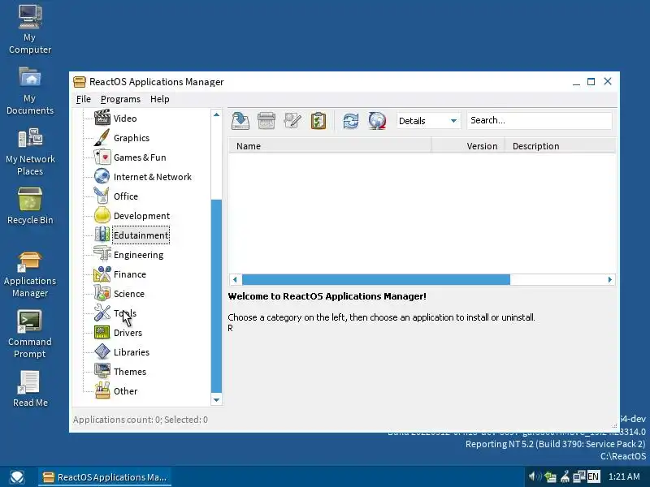Screen dimensions: 650x487
Task: Select the Development category label
Action: click(x=141, y=216)
